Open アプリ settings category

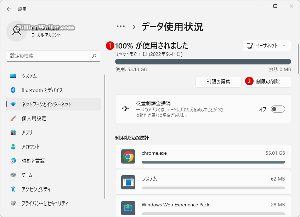coord(53,132)
